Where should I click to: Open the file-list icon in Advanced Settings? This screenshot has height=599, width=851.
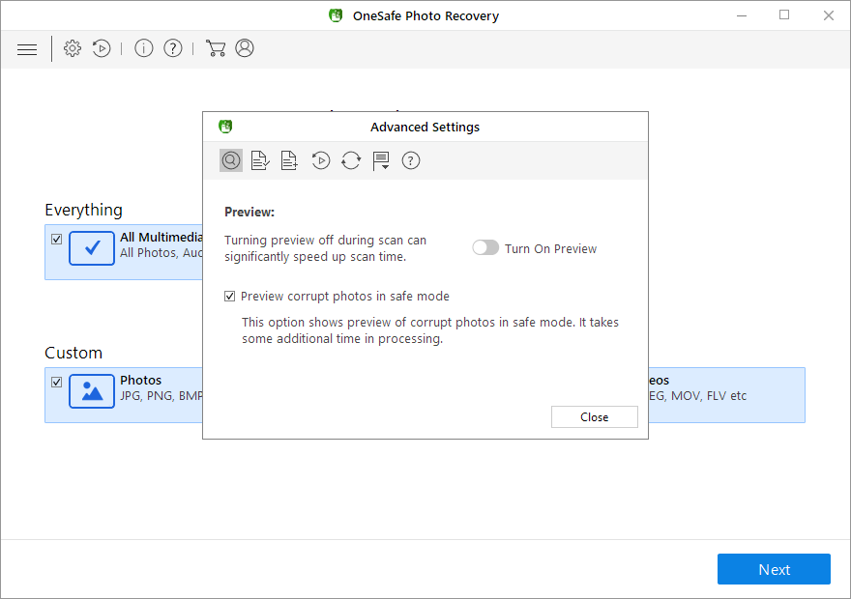260,160
